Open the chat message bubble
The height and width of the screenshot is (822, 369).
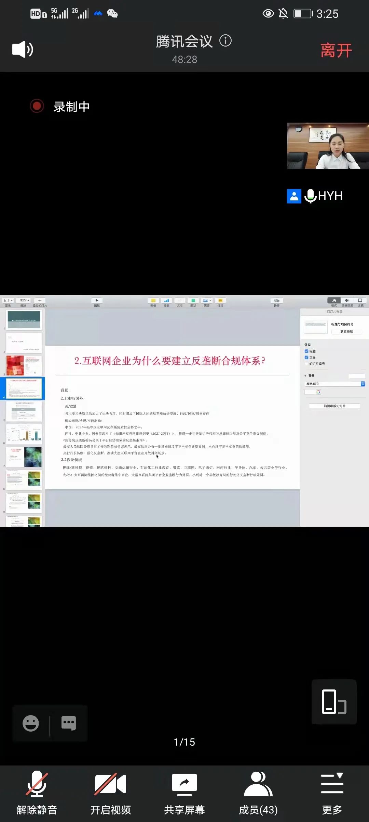pyautogui.click(x=68, y=723)
